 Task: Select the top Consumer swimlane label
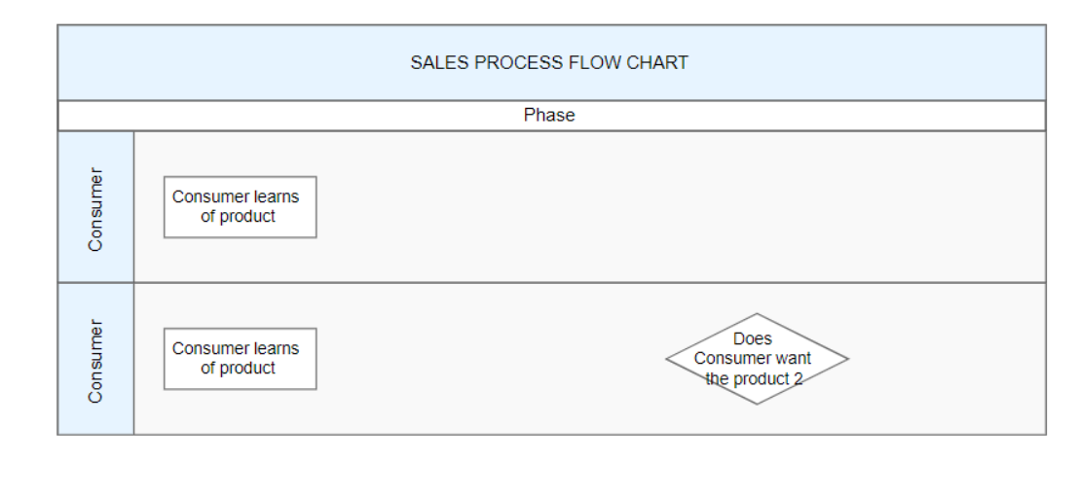click(95, 207)
